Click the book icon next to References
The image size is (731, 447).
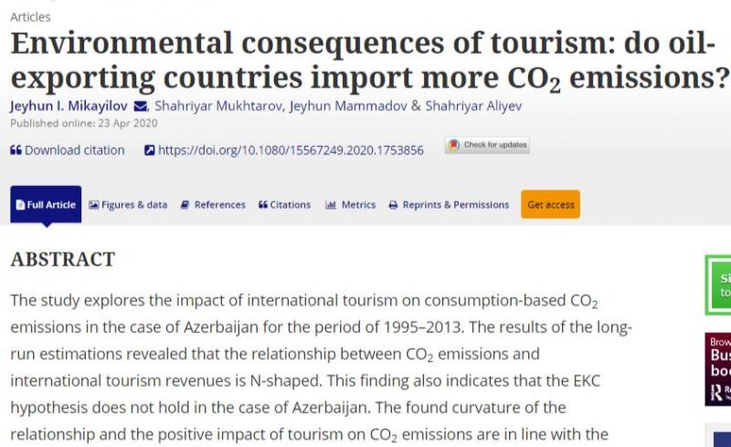point(185,205)
